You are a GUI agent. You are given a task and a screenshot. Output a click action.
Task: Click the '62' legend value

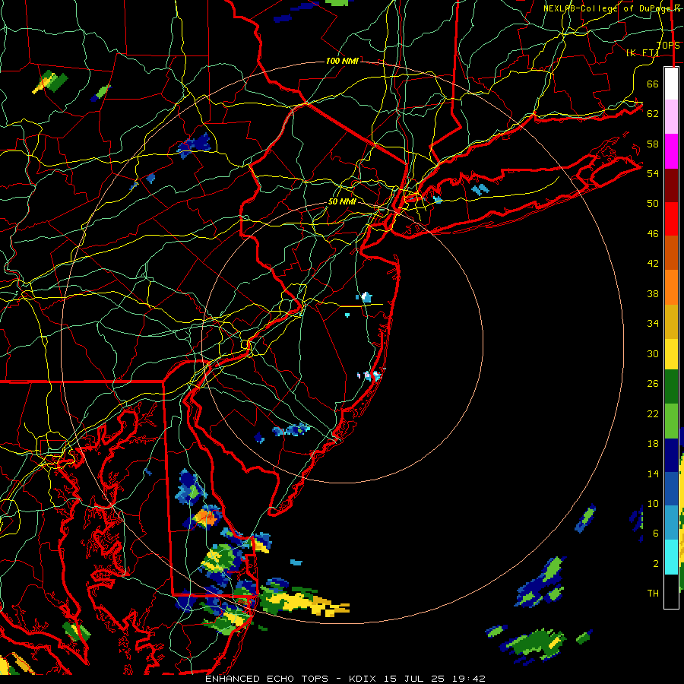pos(653,114)
